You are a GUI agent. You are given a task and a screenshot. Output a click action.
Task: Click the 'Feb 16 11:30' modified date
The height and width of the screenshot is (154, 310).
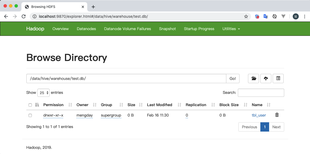(158, 115)
